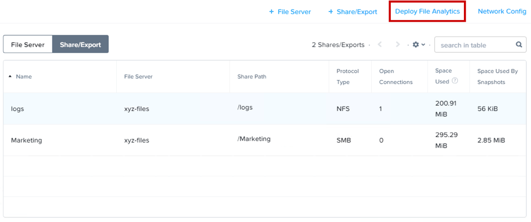531x222 pixels.
Task: Go to previous page arrow
Action: (x=379, y=45)
